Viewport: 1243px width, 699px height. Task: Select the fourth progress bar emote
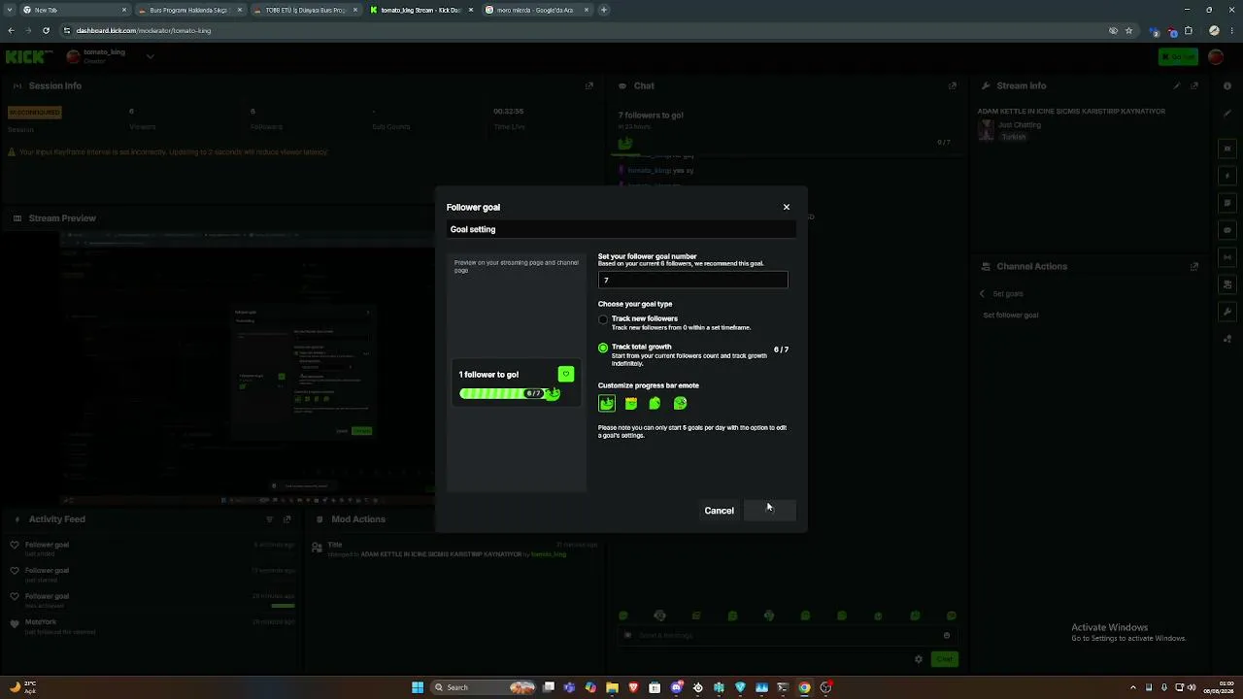click(680, 403)
